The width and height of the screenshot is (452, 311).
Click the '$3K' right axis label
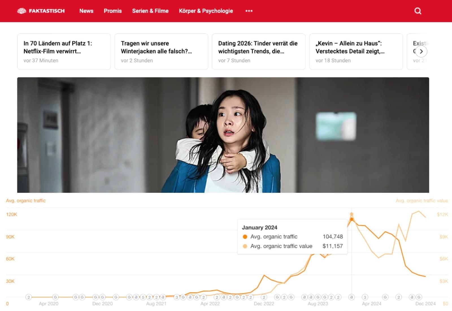444,281
